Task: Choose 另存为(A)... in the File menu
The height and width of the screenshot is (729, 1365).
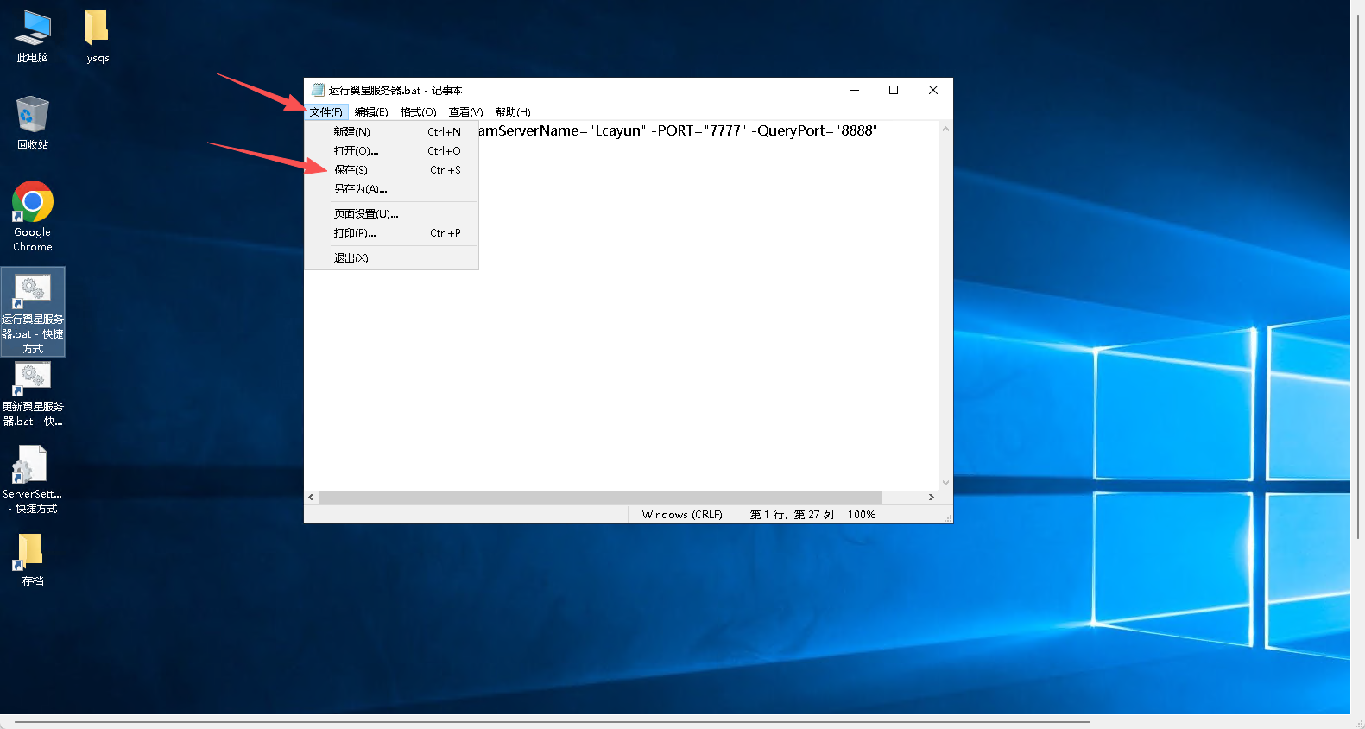Action: tap(360, 189)
